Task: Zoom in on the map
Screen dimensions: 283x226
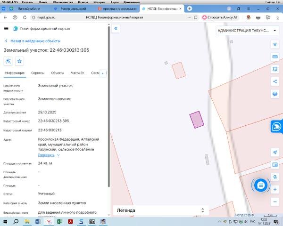Action: (x=275, y=189)
